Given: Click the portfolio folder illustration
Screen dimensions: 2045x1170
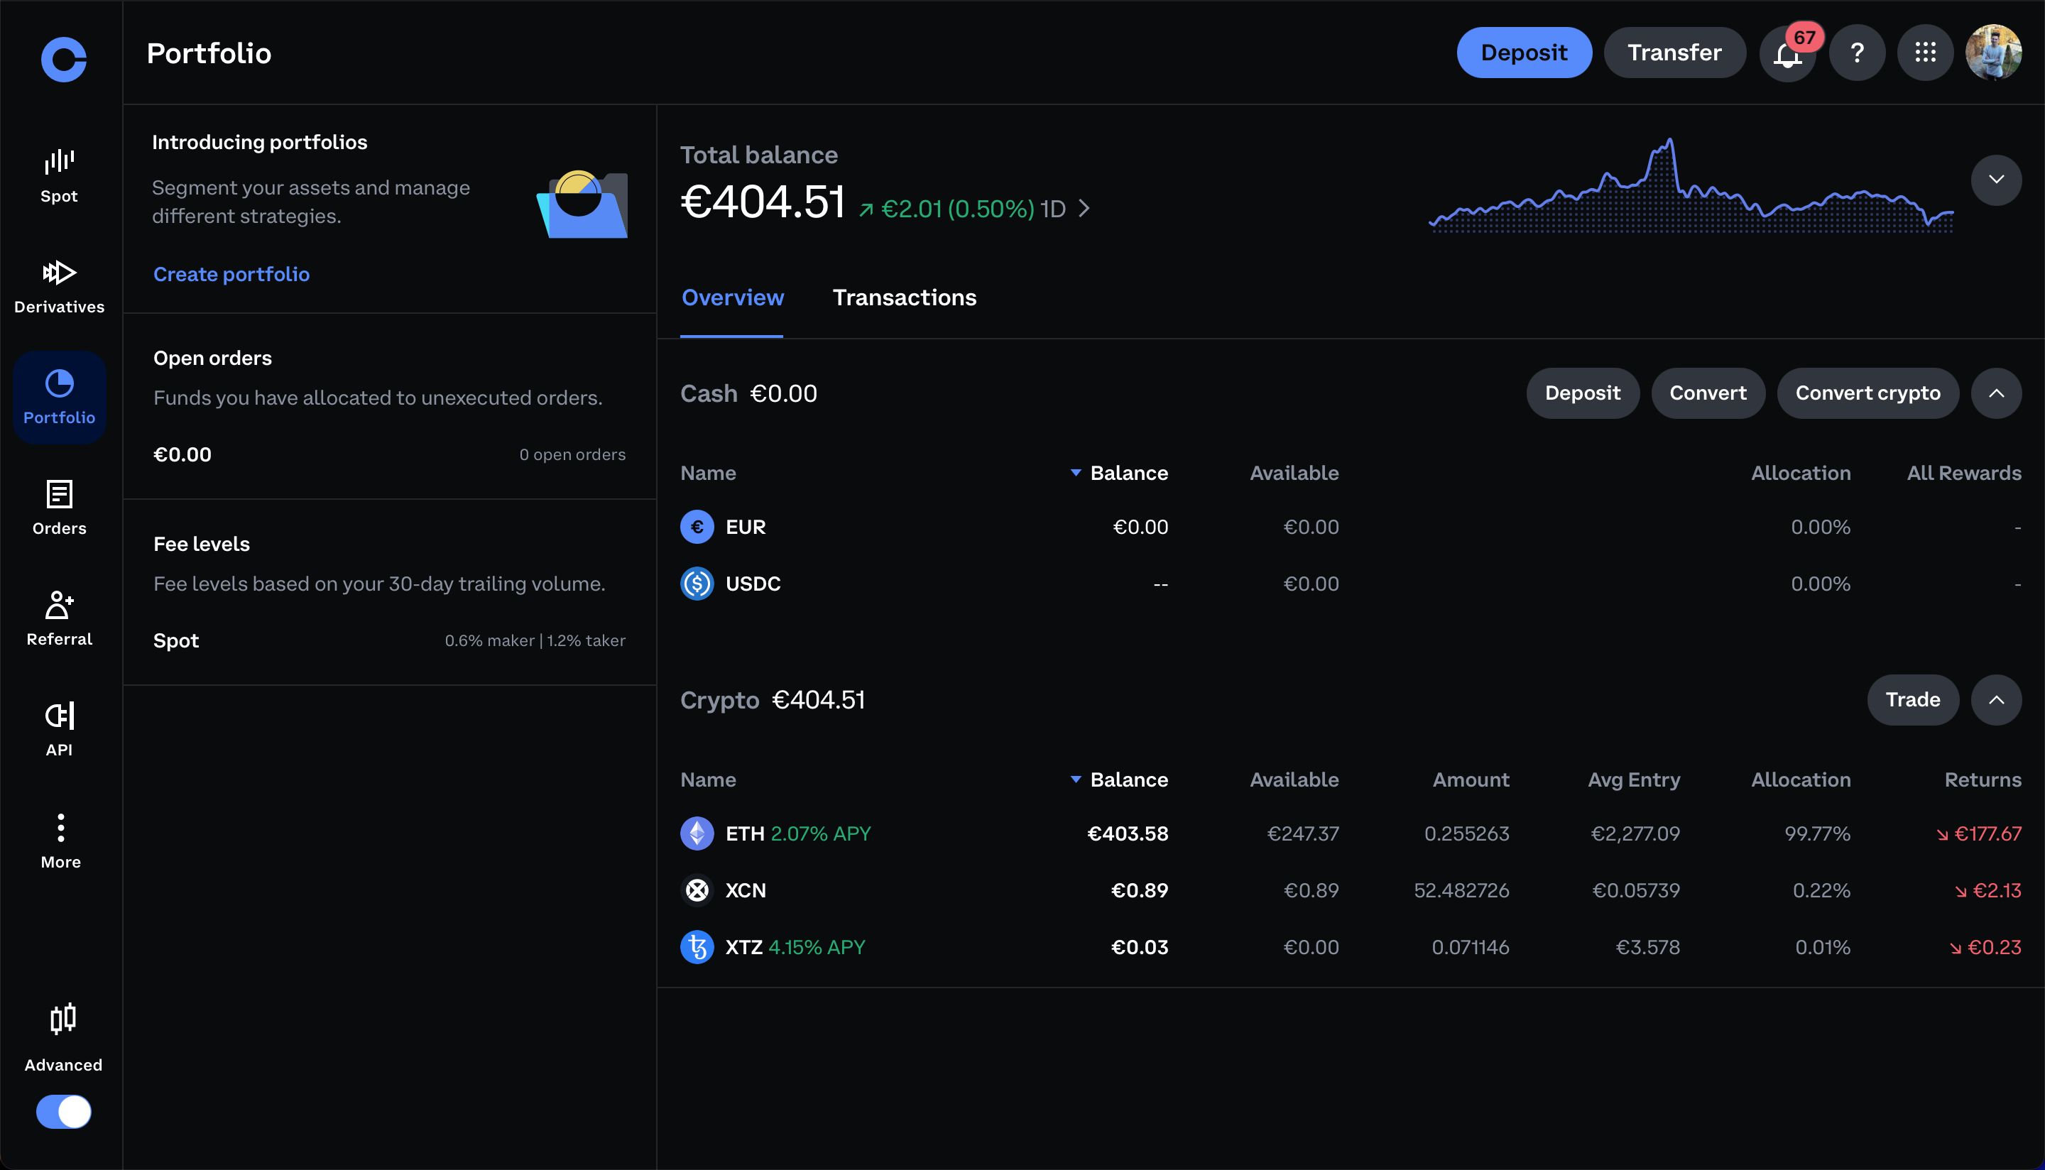Looking at the screenshot, I should tap(582, 204).
